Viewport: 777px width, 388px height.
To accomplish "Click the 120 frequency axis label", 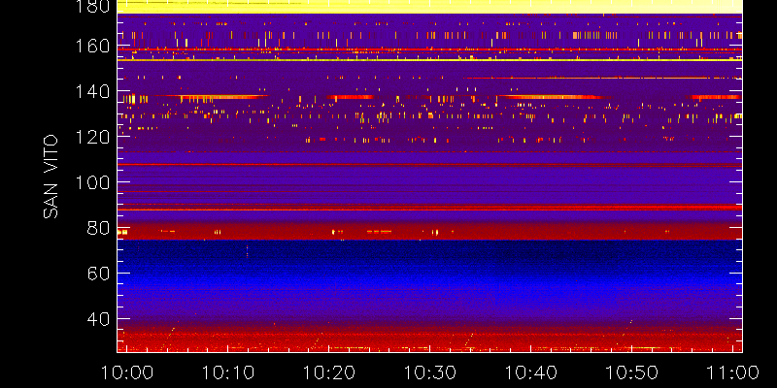I will [x=91, y=137].
